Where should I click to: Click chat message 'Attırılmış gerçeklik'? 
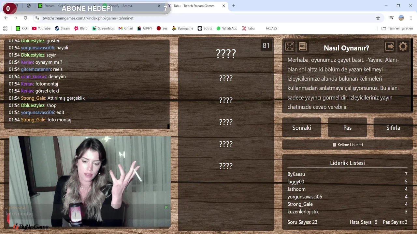point(66,98)
